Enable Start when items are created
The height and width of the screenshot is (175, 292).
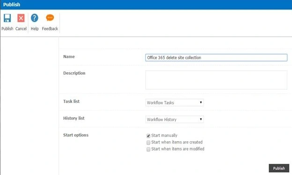tap(148, 143)
